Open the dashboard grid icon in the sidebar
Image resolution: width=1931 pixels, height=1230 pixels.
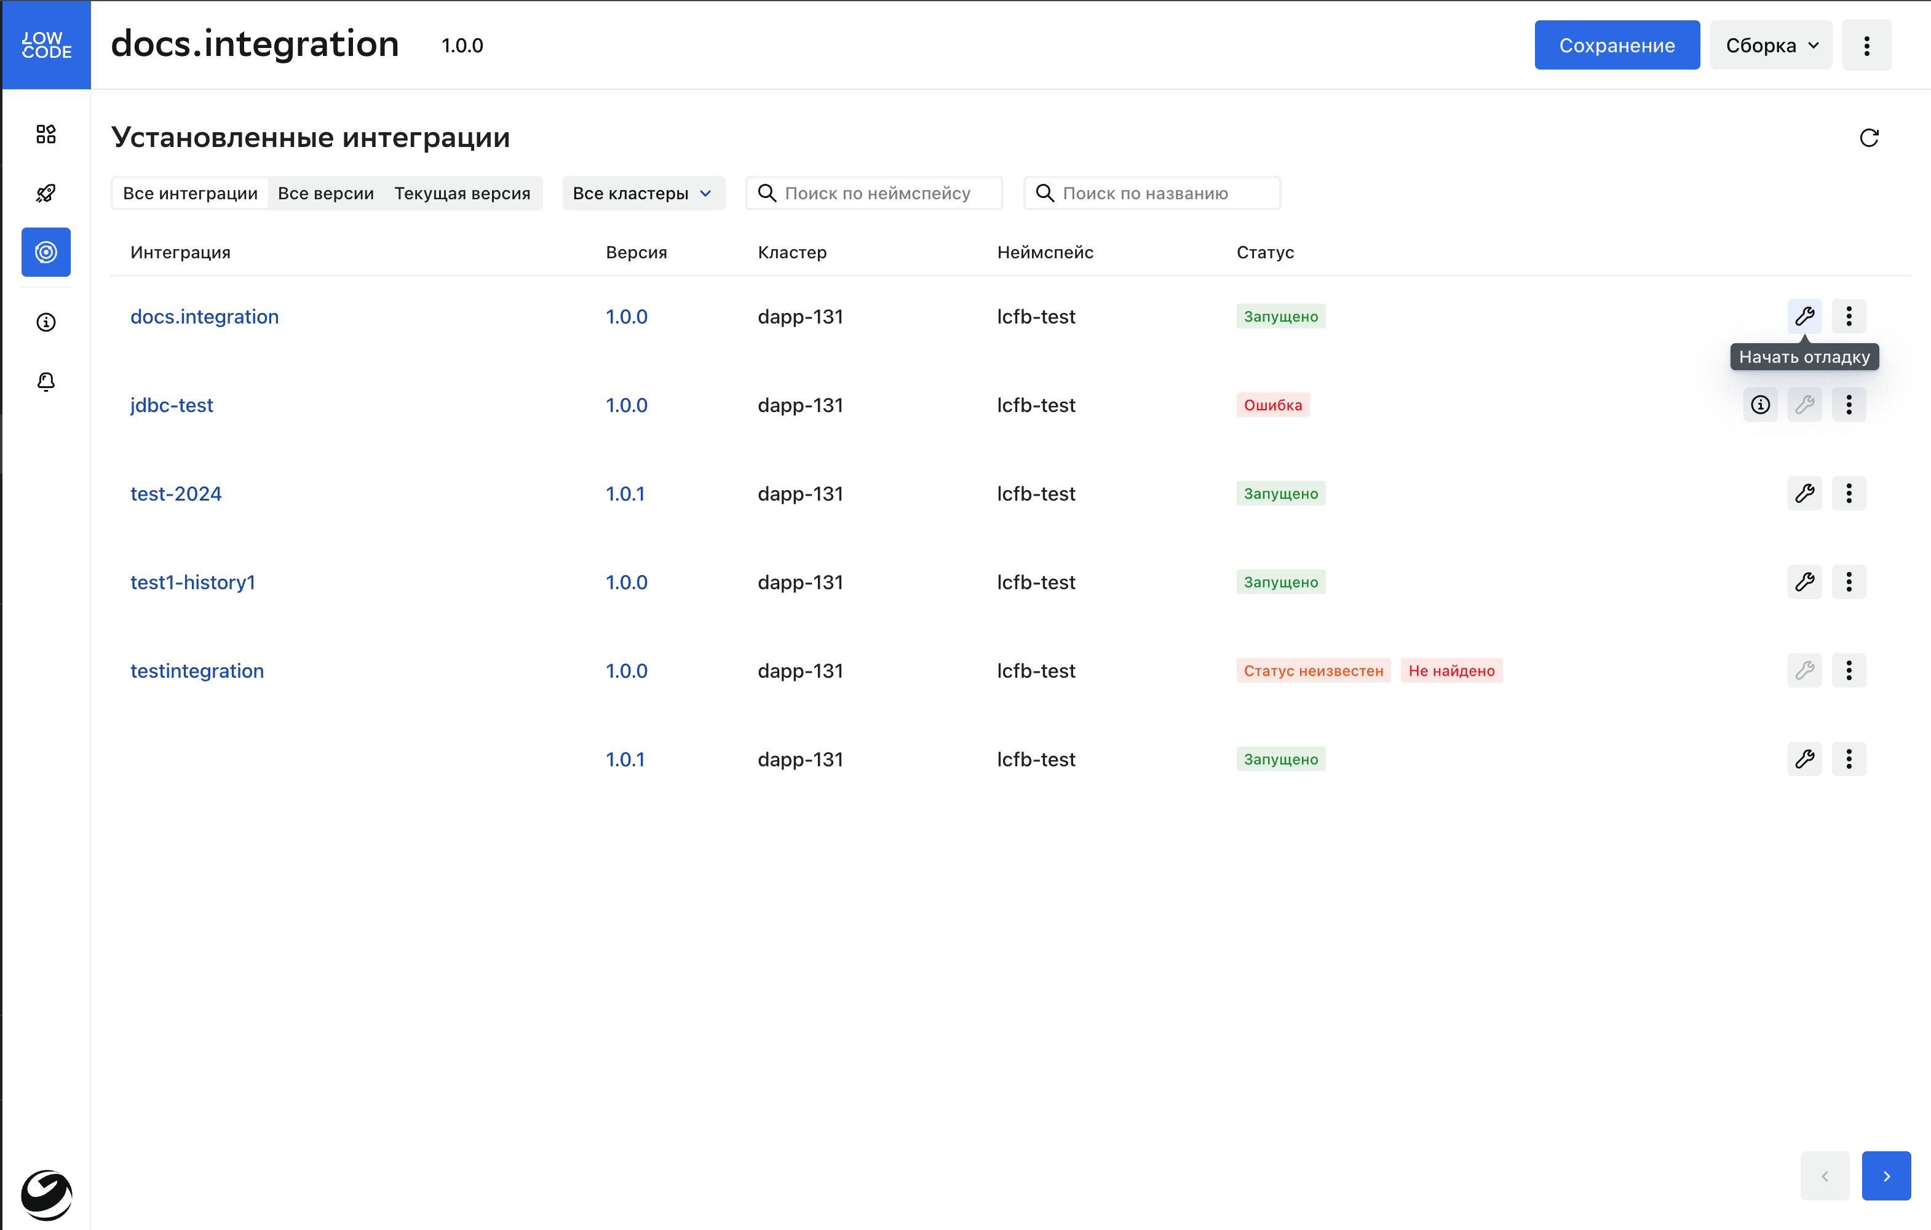point(46,134)
